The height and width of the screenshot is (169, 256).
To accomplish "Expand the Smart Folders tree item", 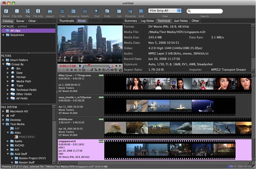I will tap(4, 60).
